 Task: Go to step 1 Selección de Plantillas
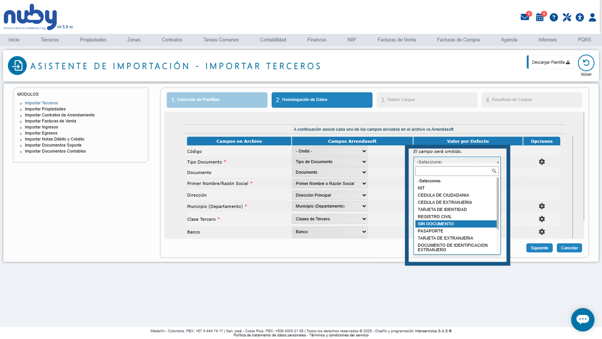pyautogui.click(x=217, y=100)
